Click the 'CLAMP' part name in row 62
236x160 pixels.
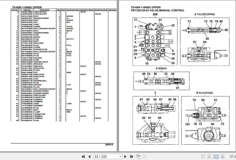pos(37,112)
